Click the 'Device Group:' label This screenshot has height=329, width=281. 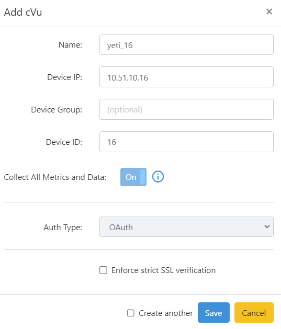(x=57, y=110)
